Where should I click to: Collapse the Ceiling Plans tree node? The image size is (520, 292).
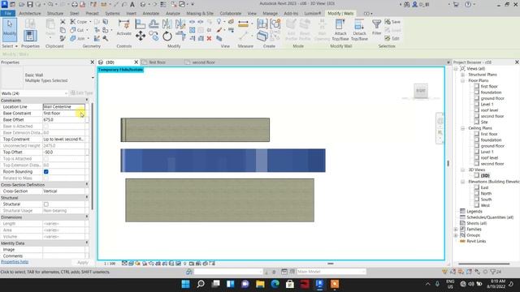462,128
